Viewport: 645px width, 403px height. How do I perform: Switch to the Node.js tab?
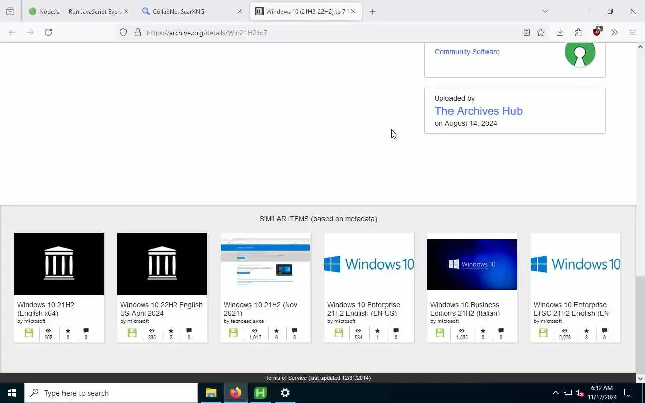79,11
